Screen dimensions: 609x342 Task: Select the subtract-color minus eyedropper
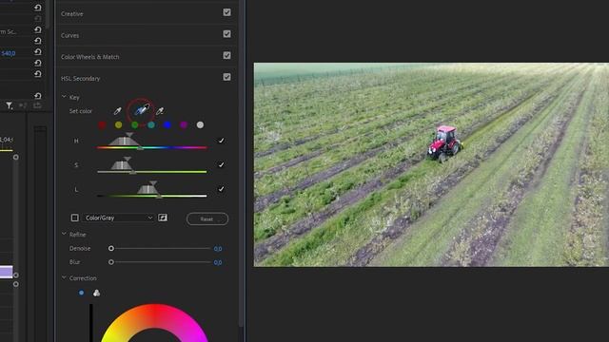[x=160, y=111]
